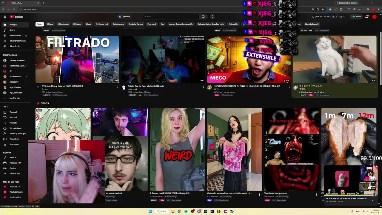Open Thumbnail Preview sidebar item

[16, 41]
